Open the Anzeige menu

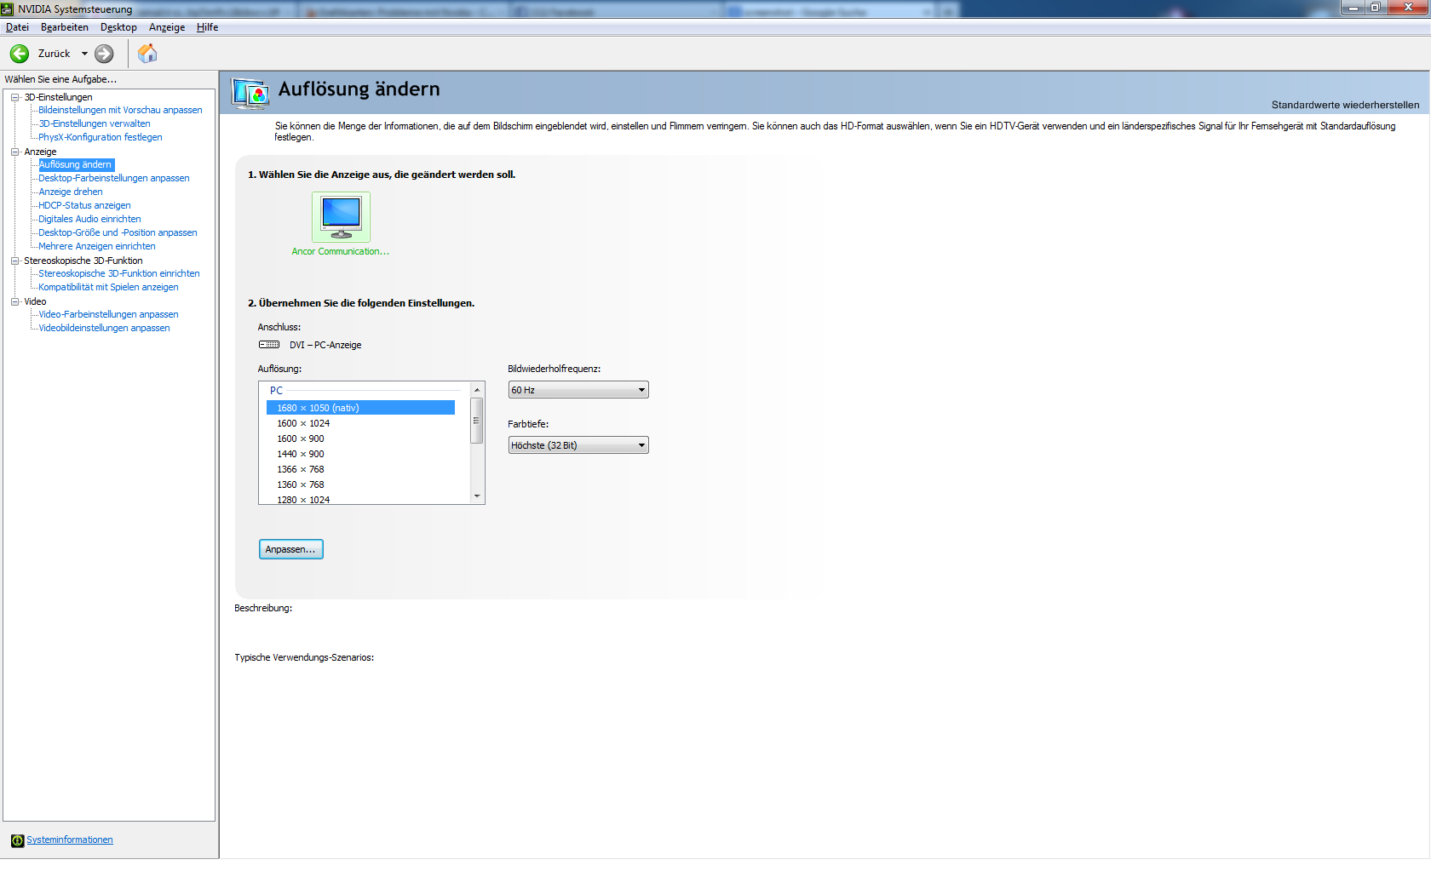[x=167, y=27]
